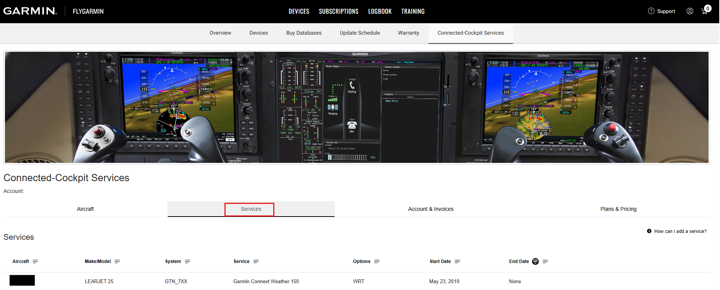
Task: Sort by the End Date column header
Action: pyautogui.click(x=519, y=261)
